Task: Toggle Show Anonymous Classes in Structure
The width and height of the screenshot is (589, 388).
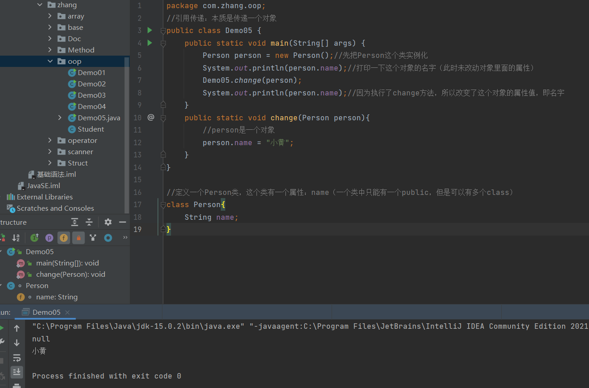Action: tap(93, 237)
